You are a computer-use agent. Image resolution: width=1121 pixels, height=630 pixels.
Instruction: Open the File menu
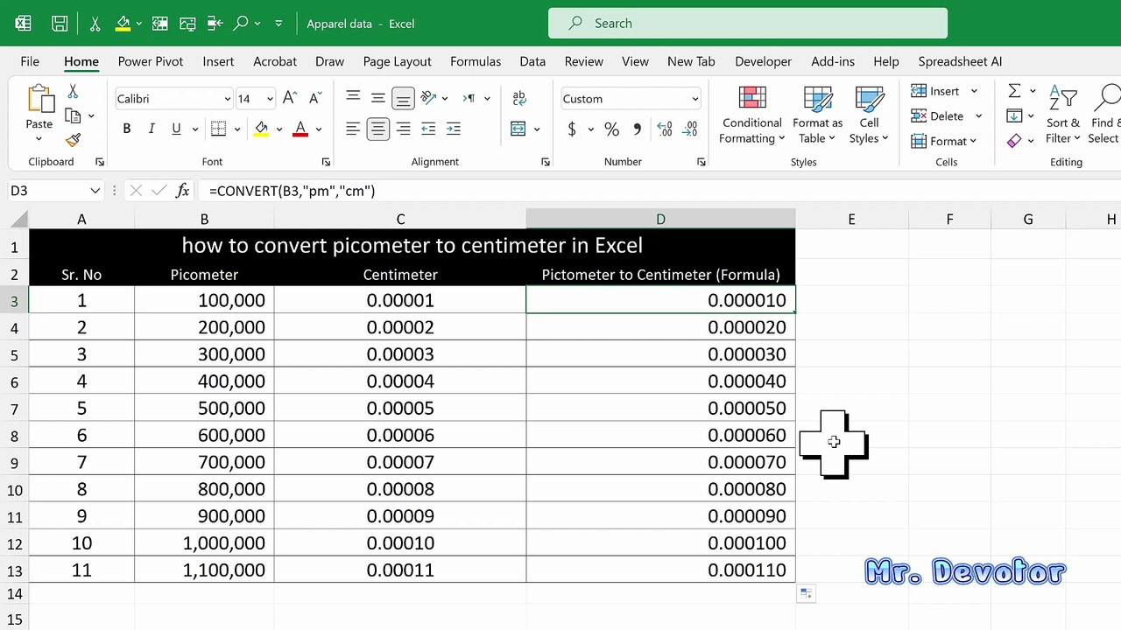30,61
